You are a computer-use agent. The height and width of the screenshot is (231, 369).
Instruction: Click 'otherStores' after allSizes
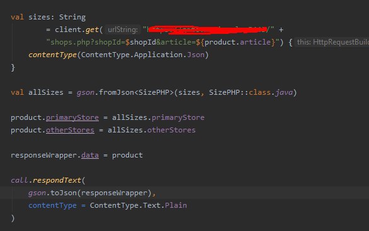coord(171,130)
